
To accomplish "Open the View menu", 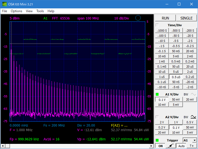I will tap(29, 11).
